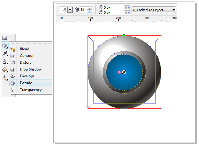Click the vanishing point Y field
This screenshot has width=199, height=146.
point(113,12)
